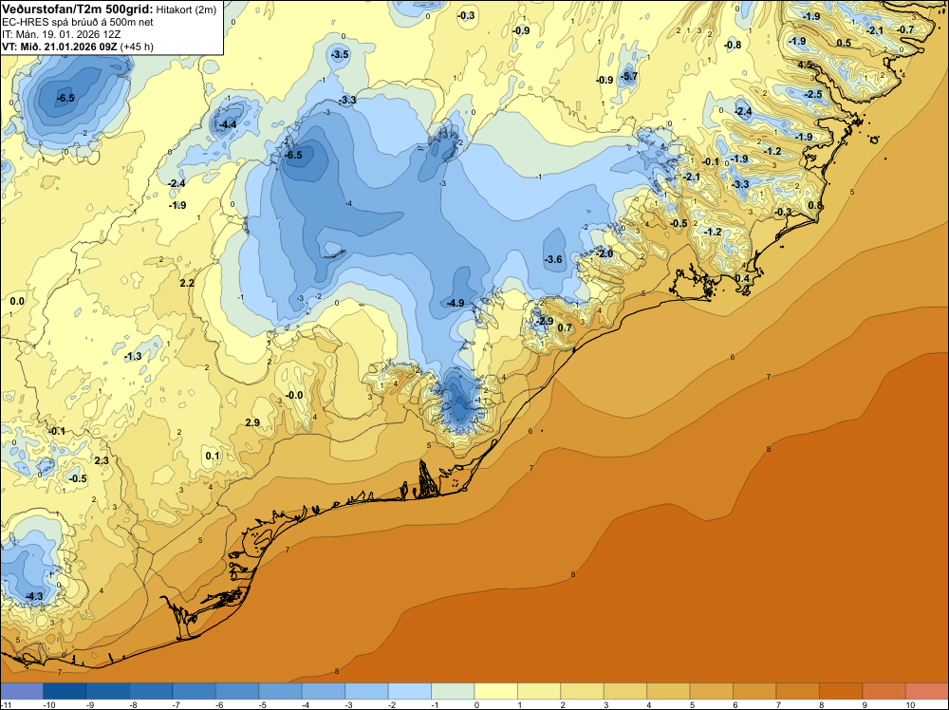
Task: Click the '2.3' temperature value
Action: point(102,460)
